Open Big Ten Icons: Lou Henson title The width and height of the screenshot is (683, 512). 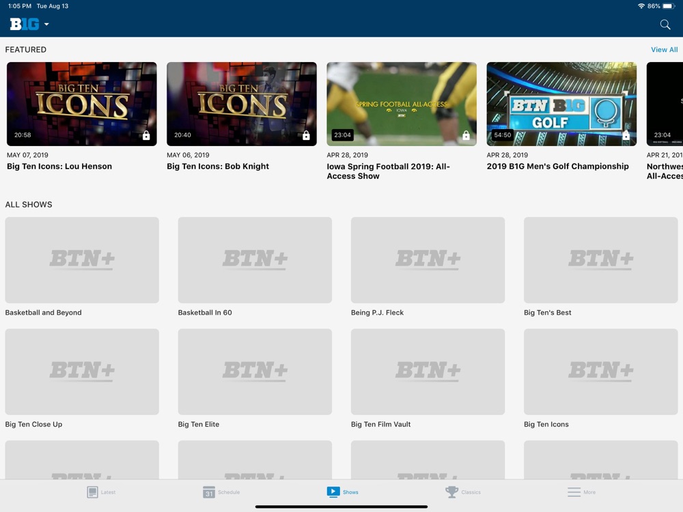pyautogui.click(x=59, y=167)
